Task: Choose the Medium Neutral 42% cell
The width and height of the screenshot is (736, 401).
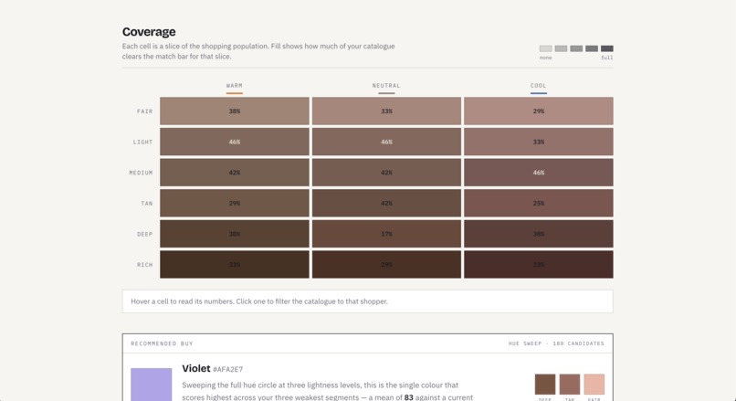Action: pos(386,173)
